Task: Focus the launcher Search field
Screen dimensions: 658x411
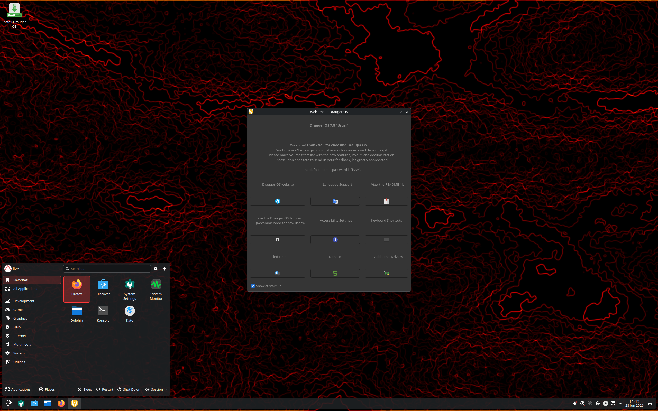Action: (107, 269)
